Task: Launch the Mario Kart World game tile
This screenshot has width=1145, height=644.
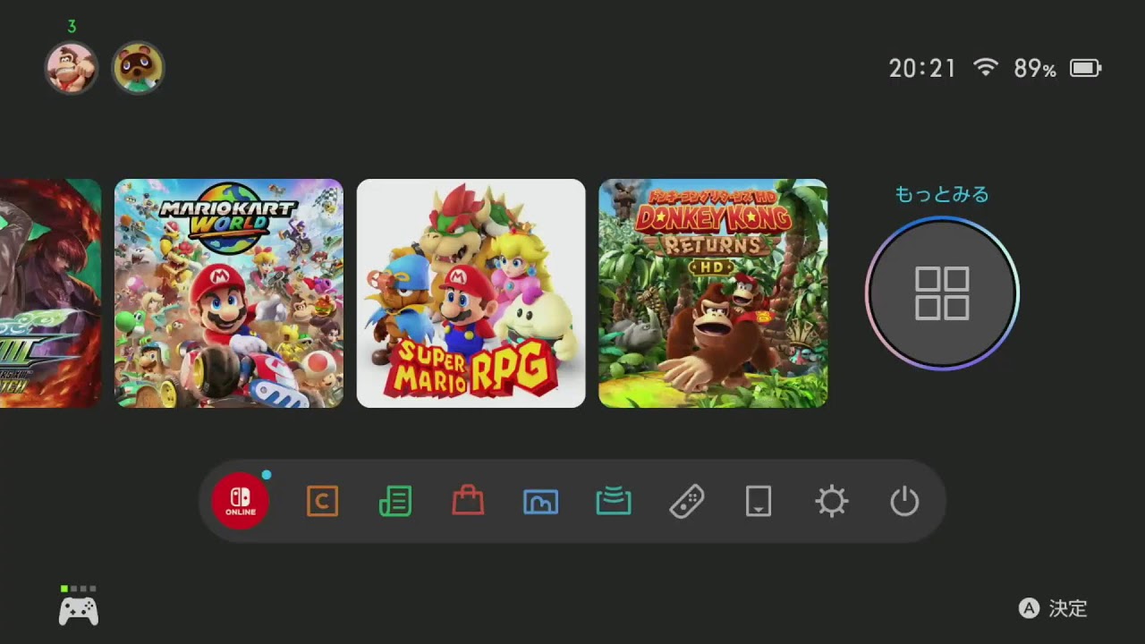Action: coord(229,293)
